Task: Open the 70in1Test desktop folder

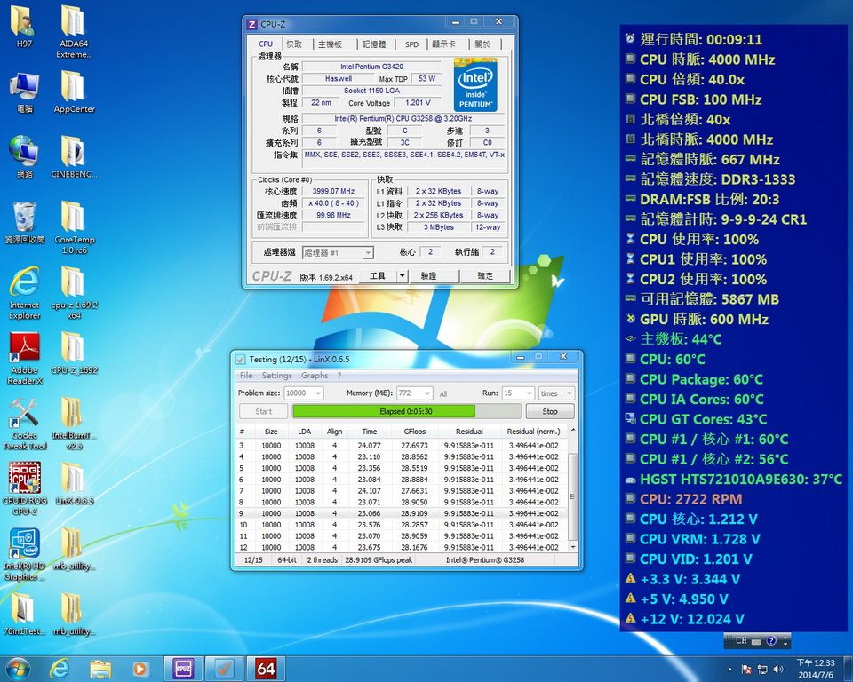Action: click(23, 615)
